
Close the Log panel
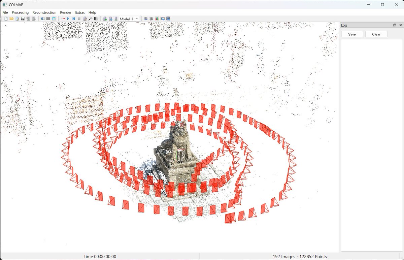point(400,25)
